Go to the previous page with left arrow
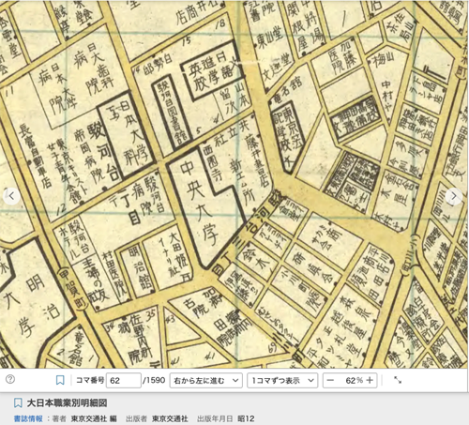 click(11, 196)
